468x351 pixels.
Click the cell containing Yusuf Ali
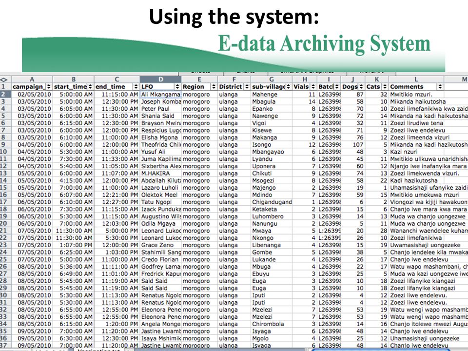point(160,152)
